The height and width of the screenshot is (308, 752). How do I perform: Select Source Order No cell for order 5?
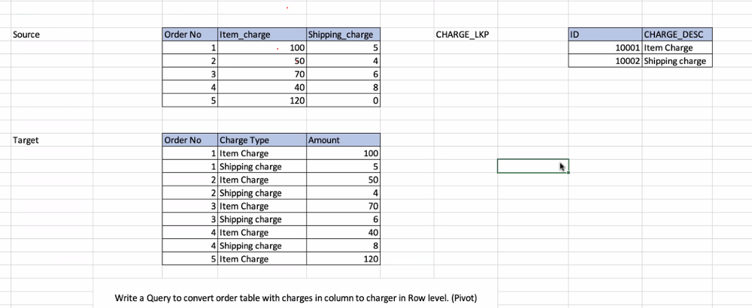tap(190, 101)
